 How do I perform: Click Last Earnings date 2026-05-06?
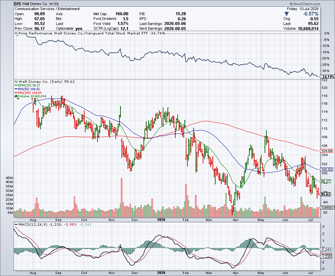tap(175, 24)
